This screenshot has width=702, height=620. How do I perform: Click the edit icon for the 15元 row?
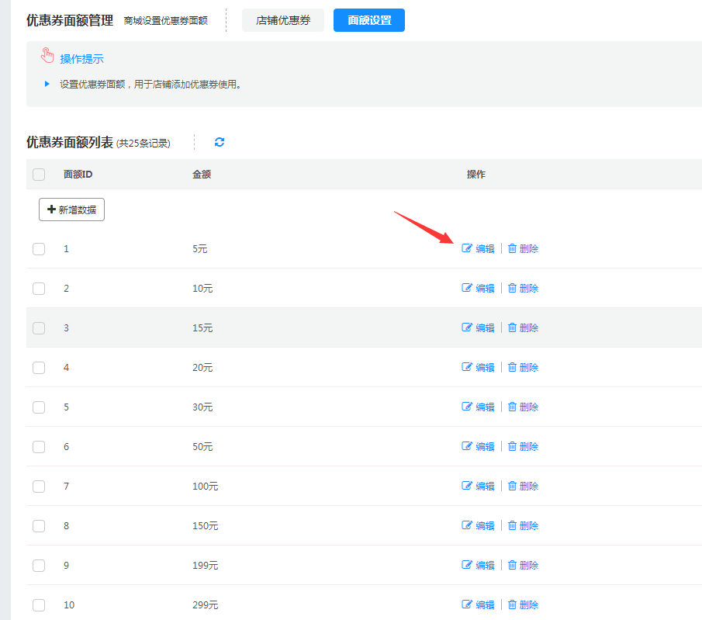click(x=467, y=327)
